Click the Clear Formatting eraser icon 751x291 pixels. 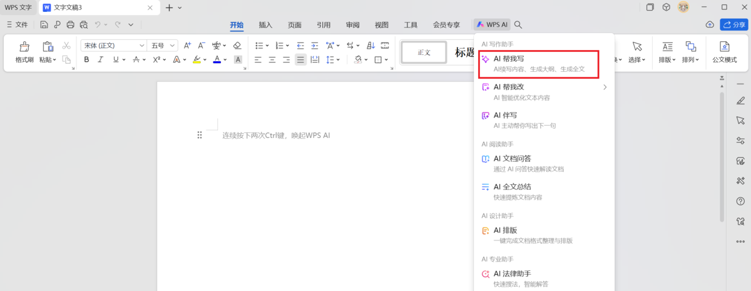[237, 45]
